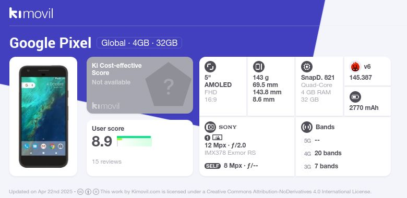Click the user score rating bar
The image size is (407, 198).
tap(134, 141)
